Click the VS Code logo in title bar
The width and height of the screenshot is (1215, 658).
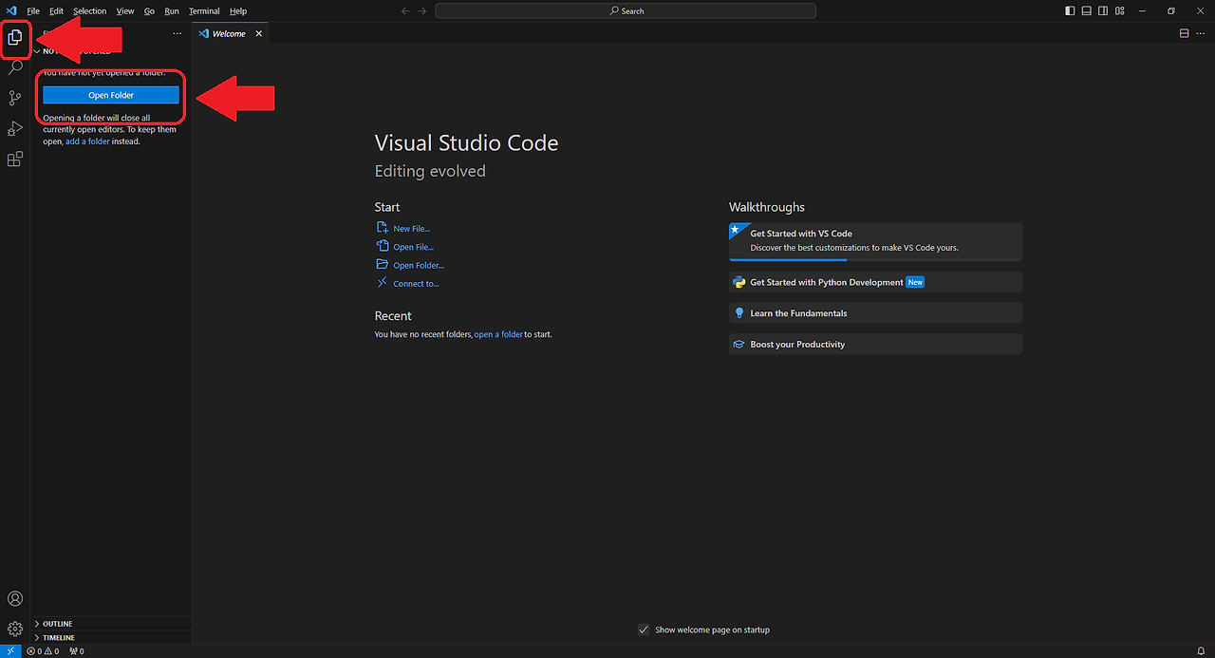(11, 10)
